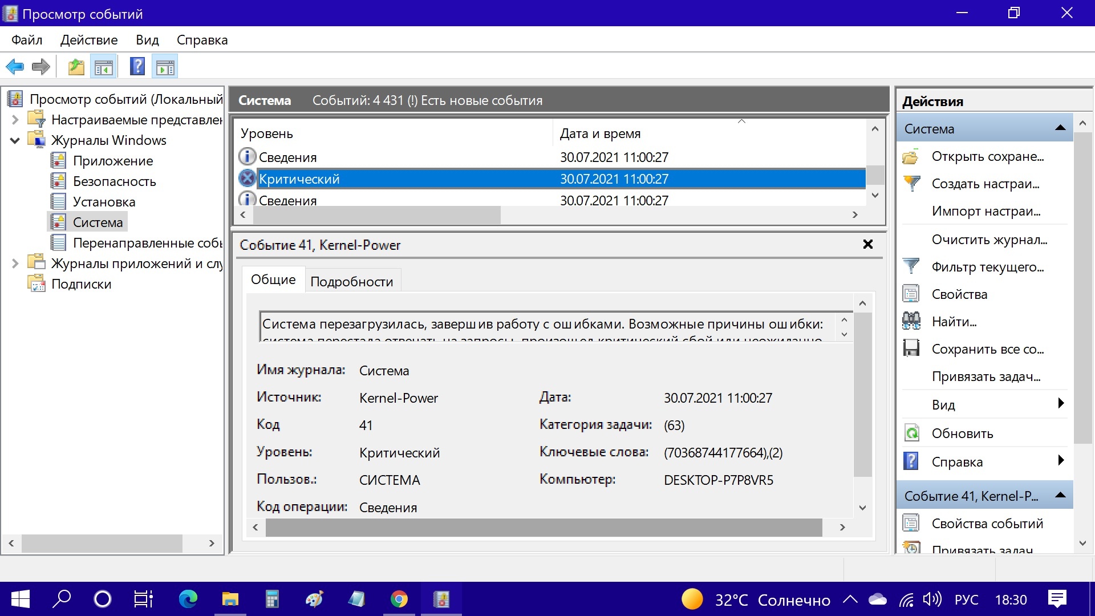1095x616 pixels.
Task: Click Свойства событий action link
Action: click(x=987, y=523)
